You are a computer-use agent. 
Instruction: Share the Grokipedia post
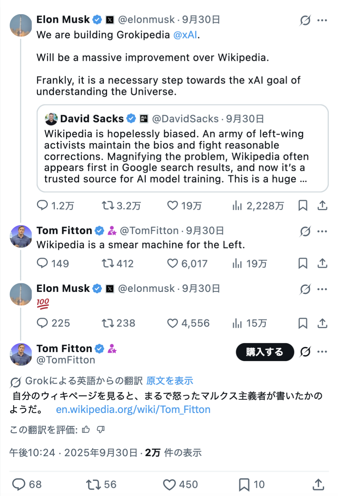[322, 205]
